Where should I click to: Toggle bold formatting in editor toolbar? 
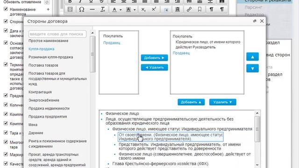(70, 1)
